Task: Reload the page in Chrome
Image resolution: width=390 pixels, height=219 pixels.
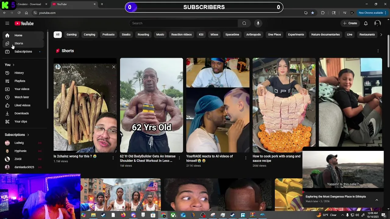Action: point(19,13)
